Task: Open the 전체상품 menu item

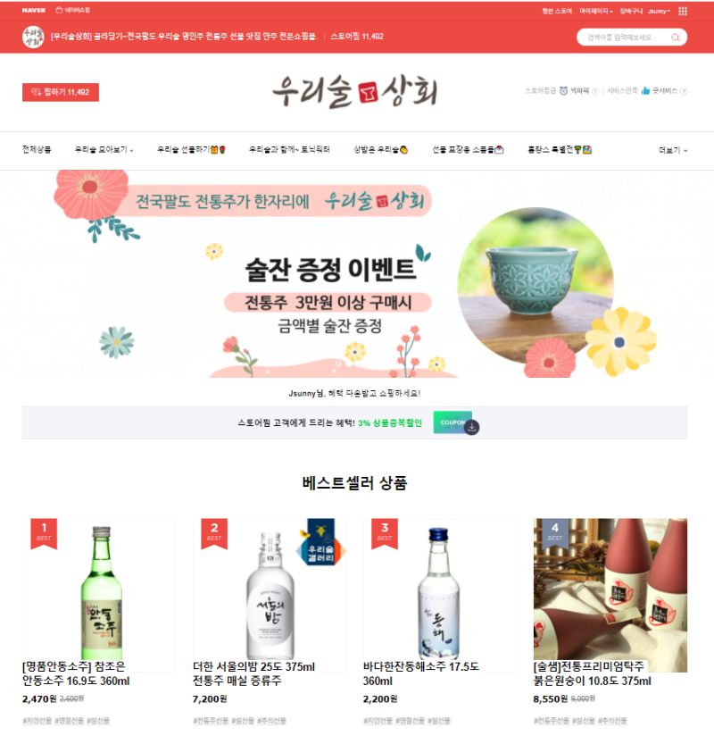Action: [37, 149]
